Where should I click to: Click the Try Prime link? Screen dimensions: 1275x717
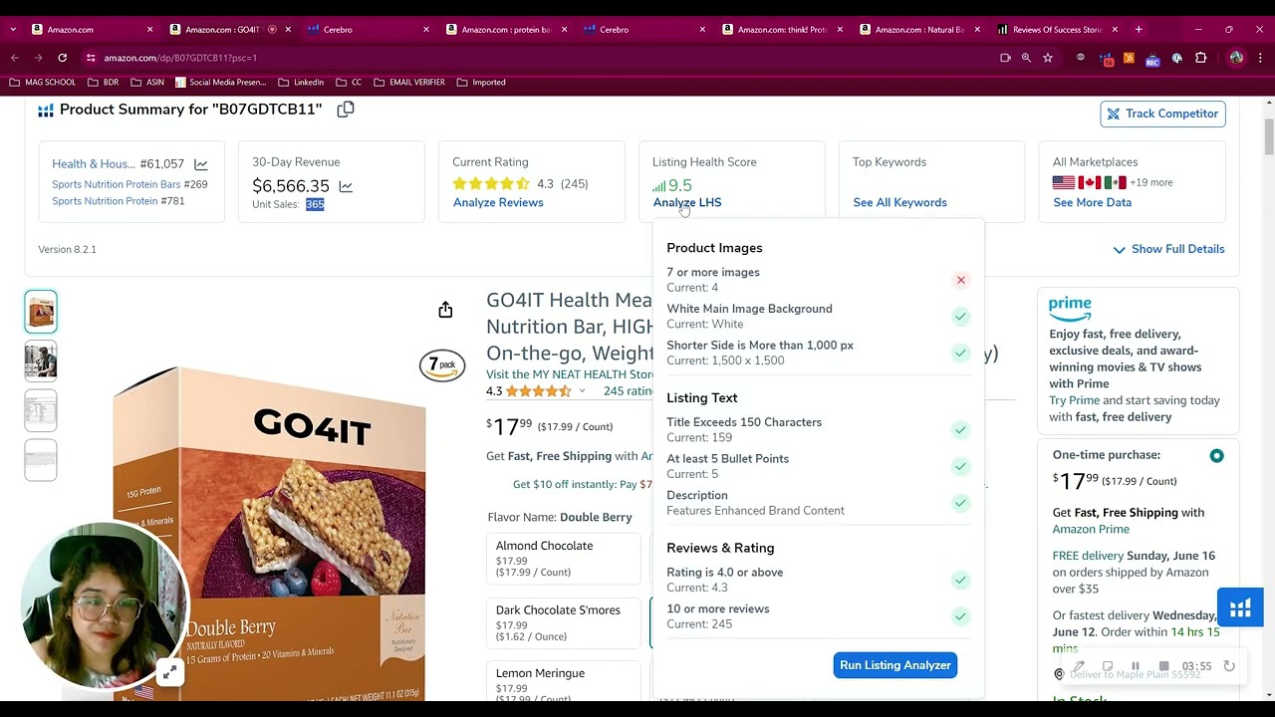tap(1074, 400)
